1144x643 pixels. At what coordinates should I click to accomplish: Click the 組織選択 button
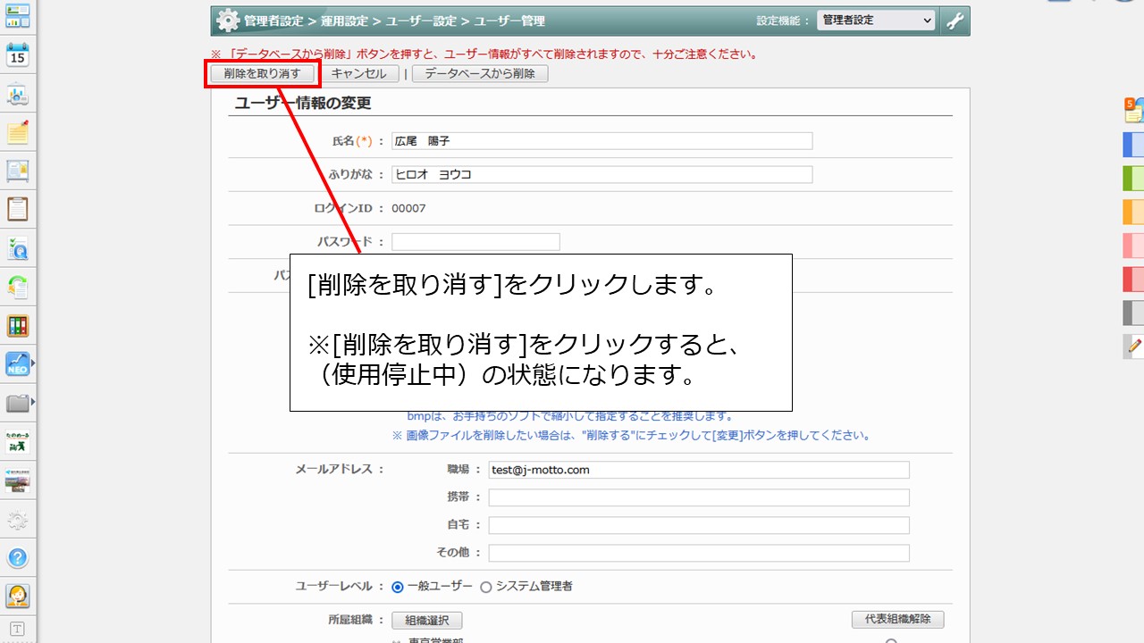click(x=426, y=620)
